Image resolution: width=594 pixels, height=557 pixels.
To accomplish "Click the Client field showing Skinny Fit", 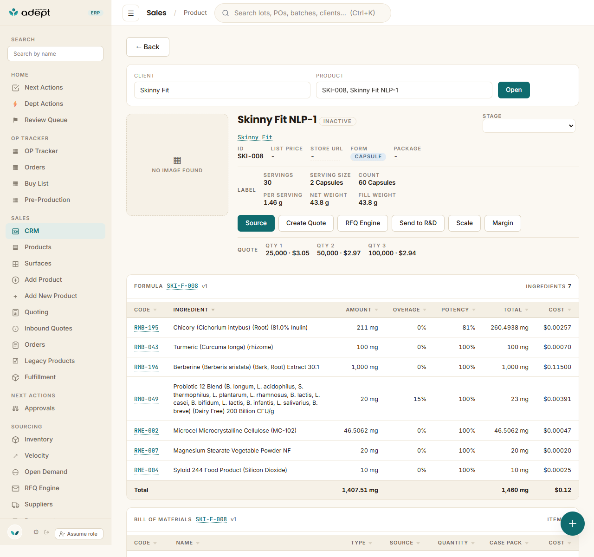I will click(222, 90).
